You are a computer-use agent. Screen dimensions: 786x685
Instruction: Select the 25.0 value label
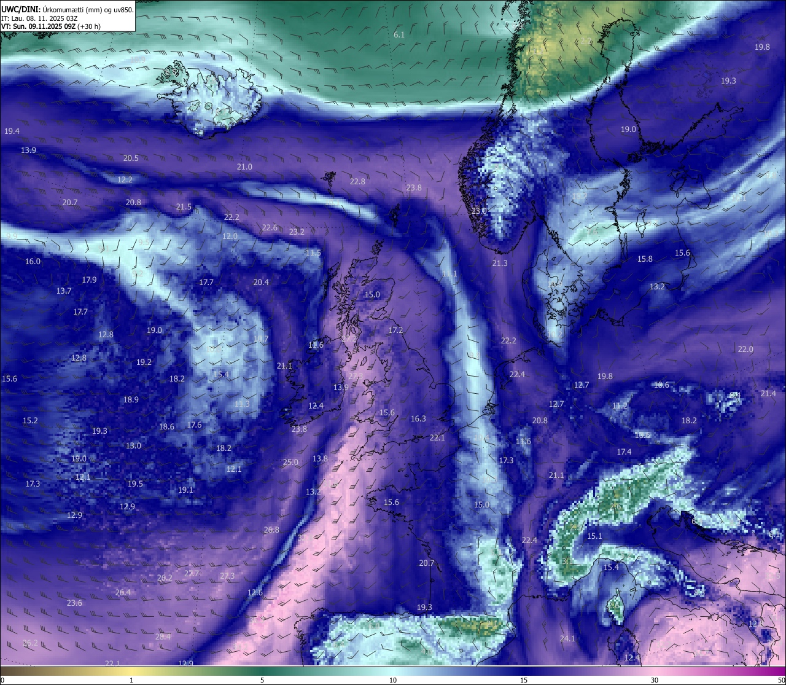[290, 463]
